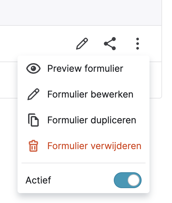Click the blank area below the popup menu

click(x=84, y=199)
